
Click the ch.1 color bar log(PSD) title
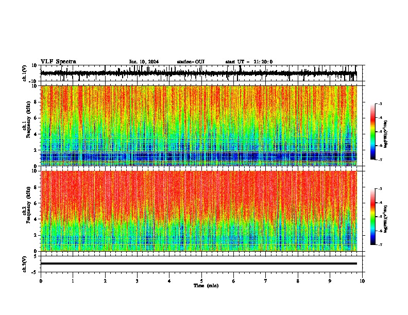[x=385, y=134]
